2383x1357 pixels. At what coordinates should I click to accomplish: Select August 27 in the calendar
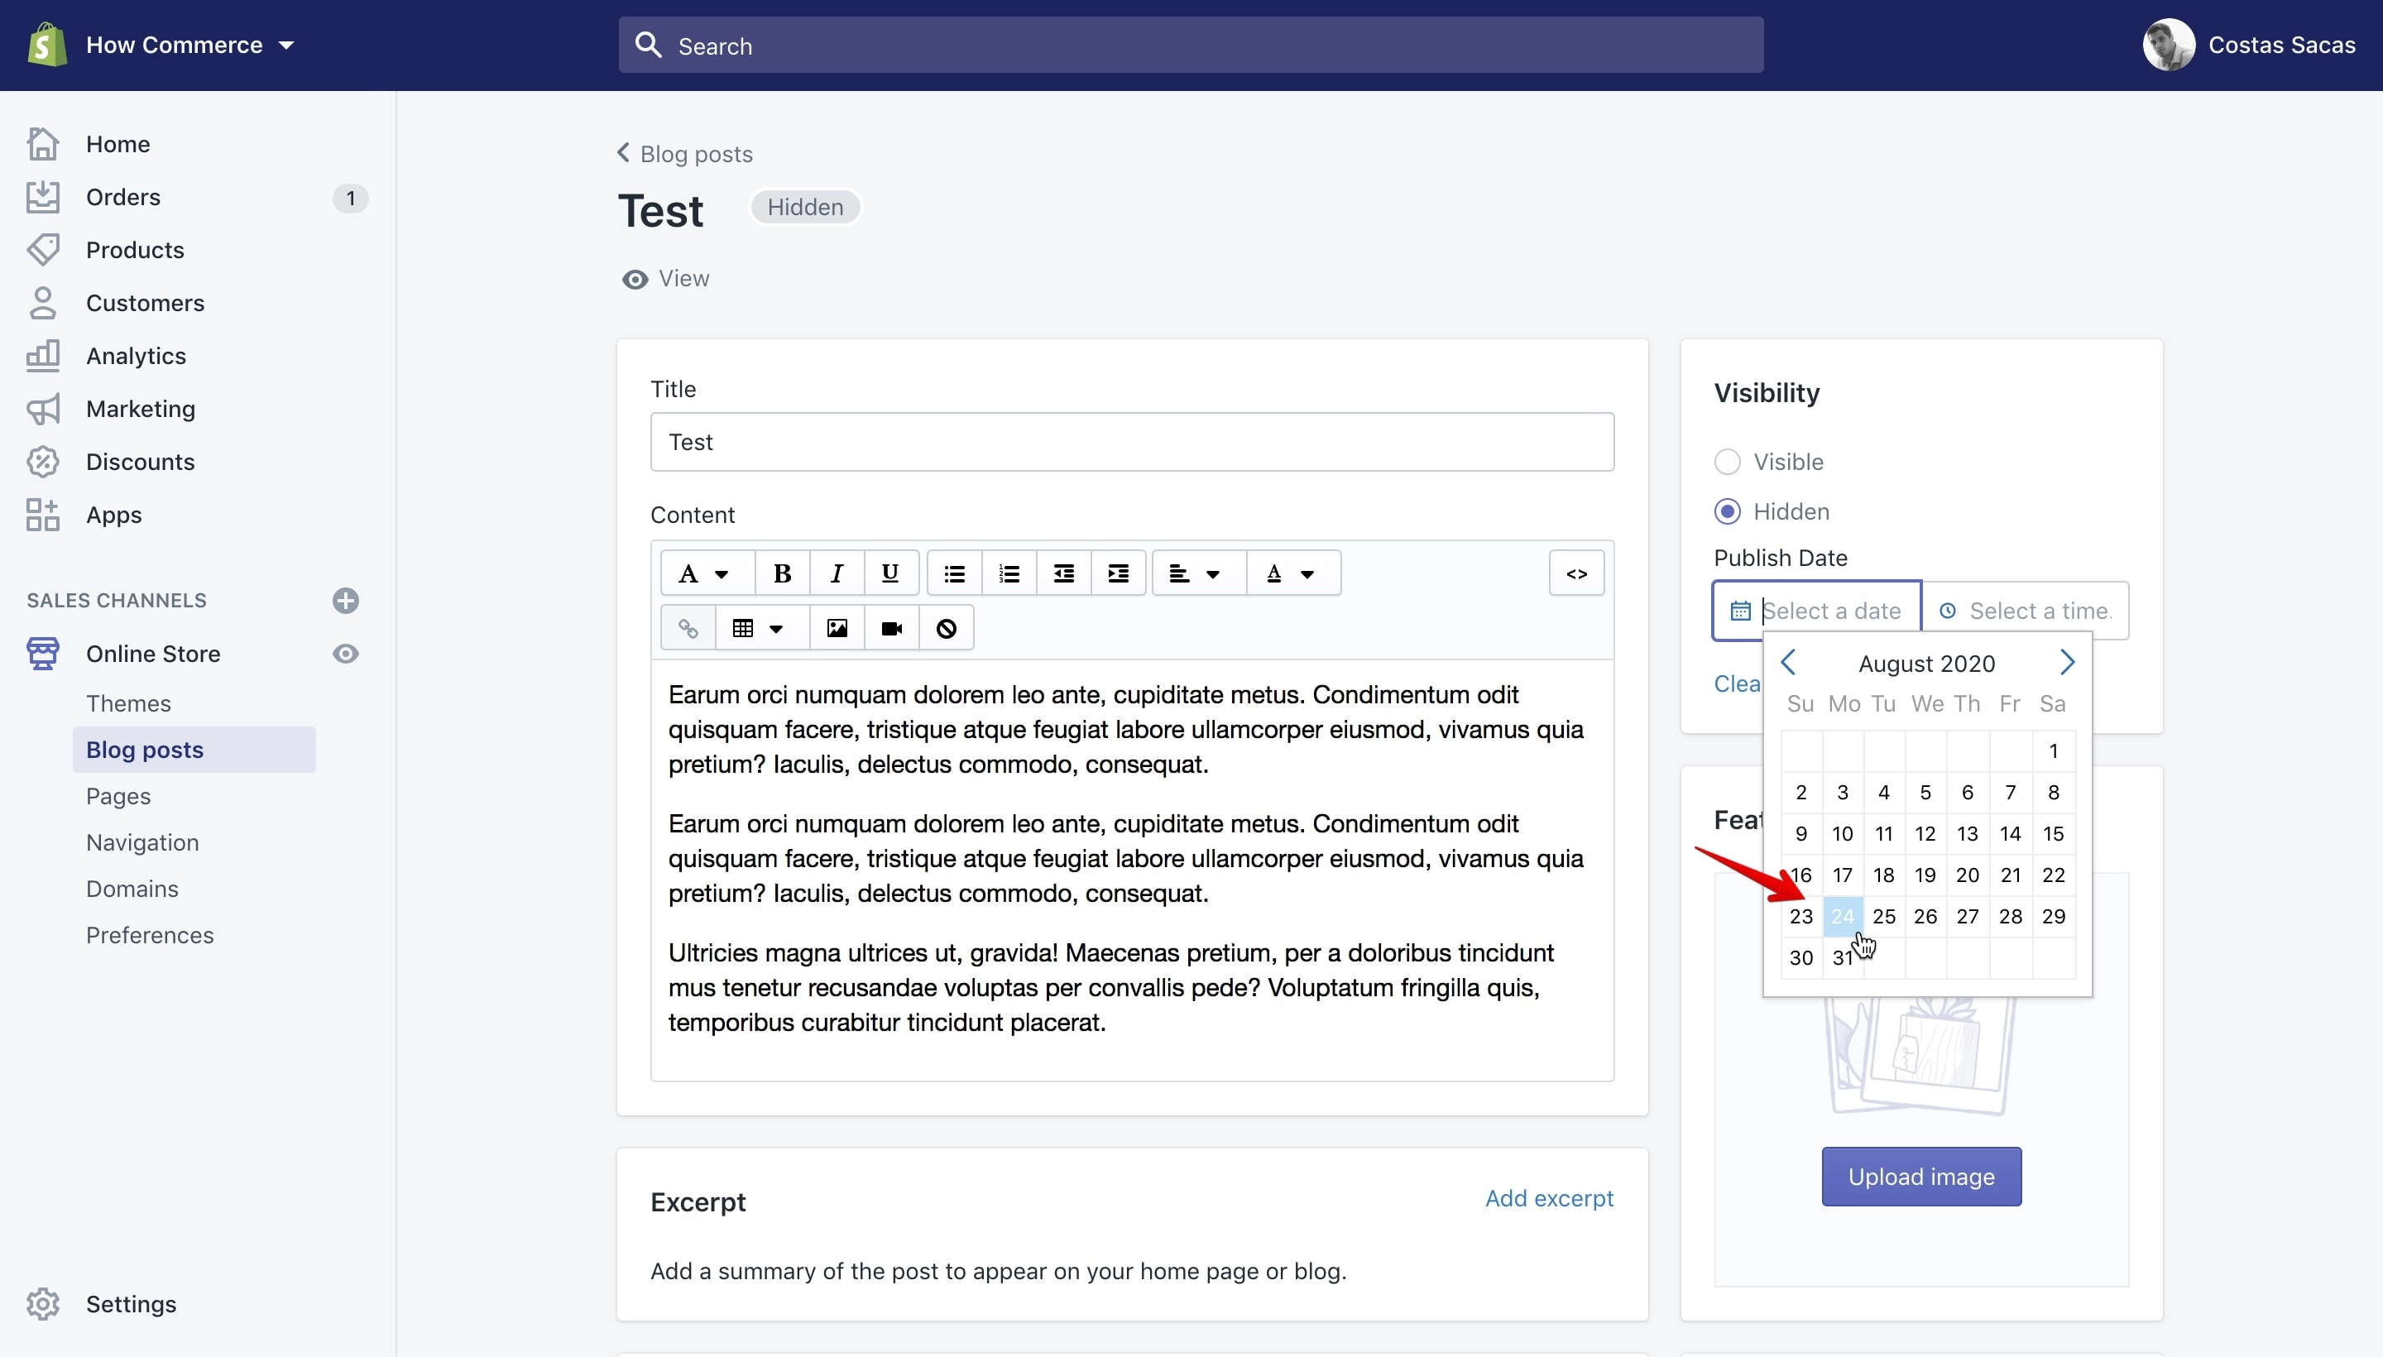[1968, 916]
